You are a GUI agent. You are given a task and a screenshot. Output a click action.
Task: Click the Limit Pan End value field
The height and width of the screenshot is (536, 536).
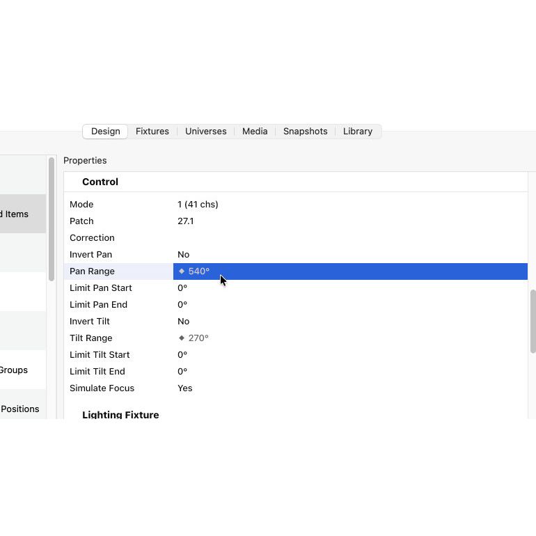[x=182, y=305]
